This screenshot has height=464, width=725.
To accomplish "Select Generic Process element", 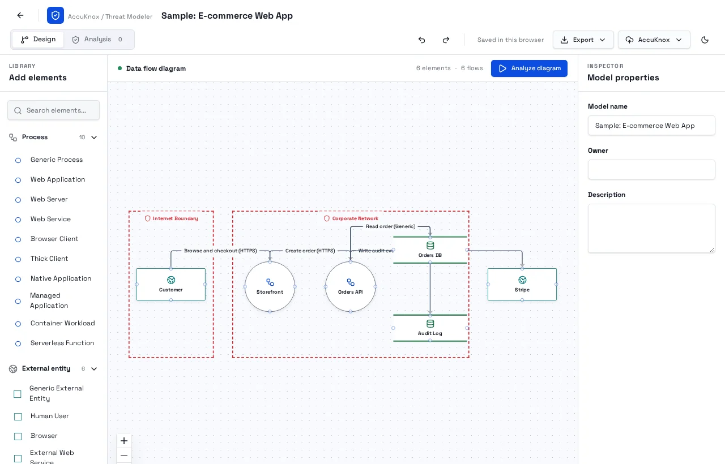I will [54, 160].
